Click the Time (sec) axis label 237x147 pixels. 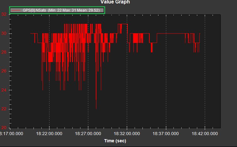point(115,141)
